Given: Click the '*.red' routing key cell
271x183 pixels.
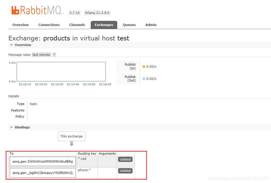Looking at the screenshot, I should (x=87, y=162).
